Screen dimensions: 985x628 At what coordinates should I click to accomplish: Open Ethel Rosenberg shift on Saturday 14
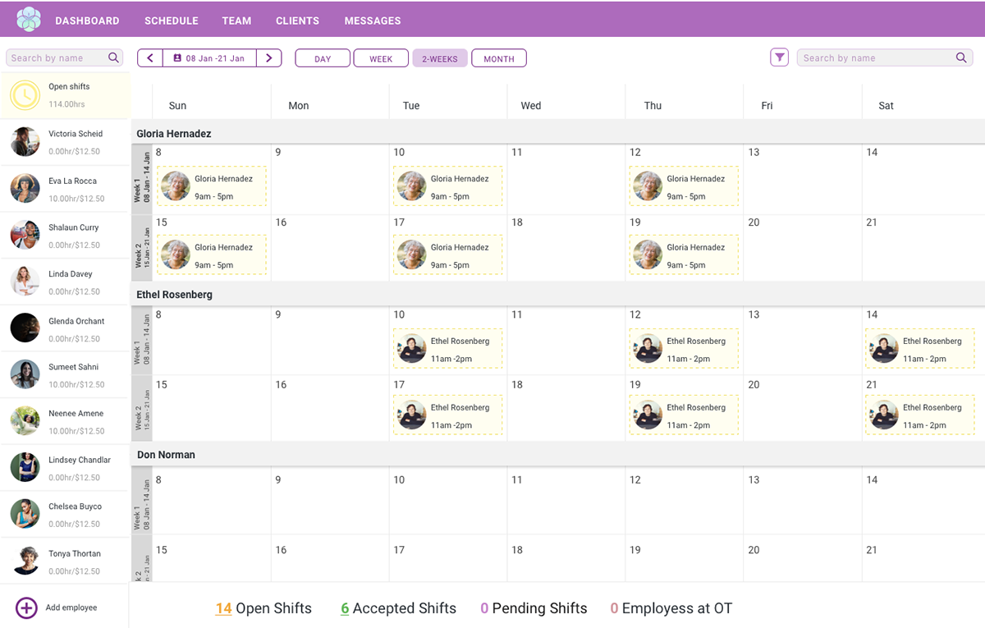[919, 349]
